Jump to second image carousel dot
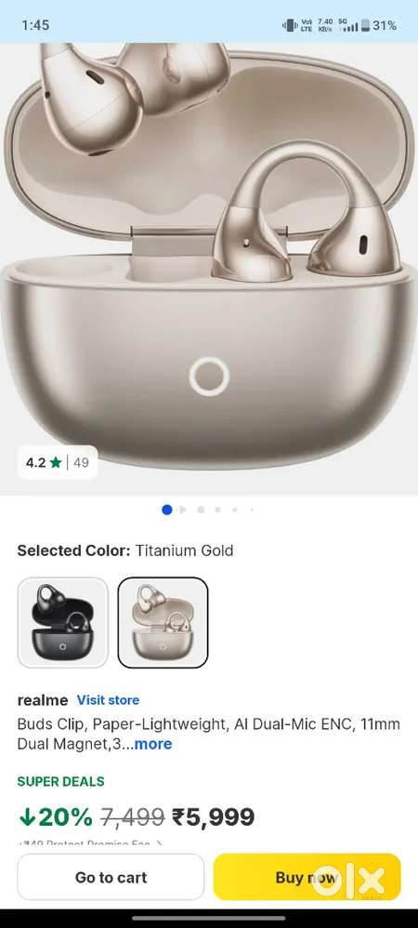Screen dimensions: 418x928 183,510
